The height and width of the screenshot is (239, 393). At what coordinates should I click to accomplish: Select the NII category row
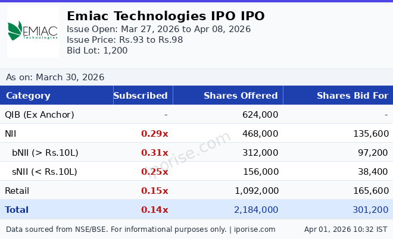(x=11, y=134)
